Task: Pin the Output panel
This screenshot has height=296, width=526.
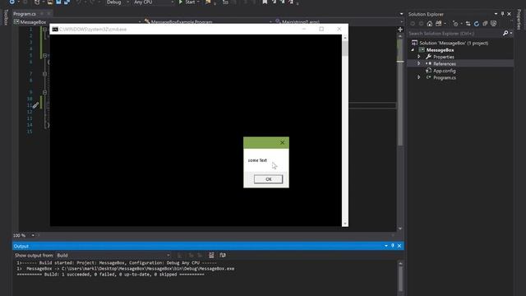Action: click(393, 246)
